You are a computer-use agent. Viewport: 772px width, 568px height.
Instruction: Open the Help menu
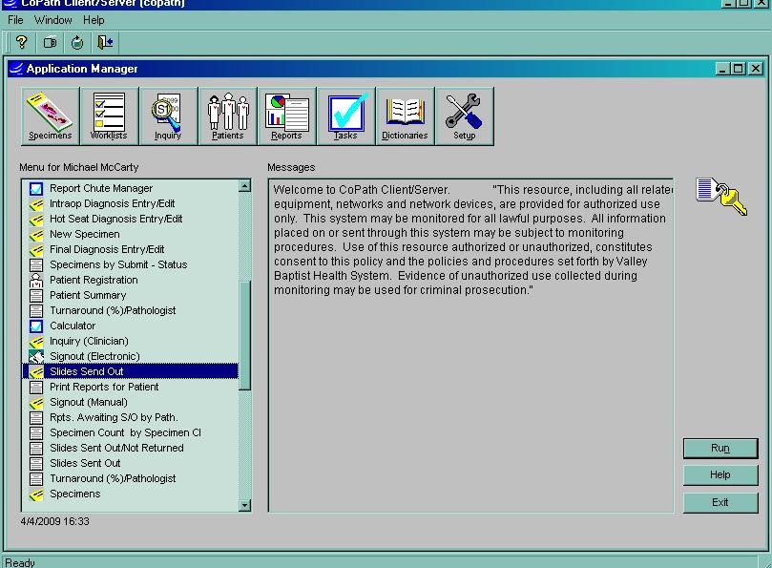[x=94, y=20]
